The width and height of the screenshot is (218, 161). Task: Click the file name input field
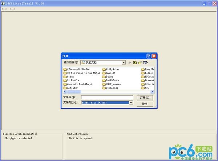coord(107,98)
